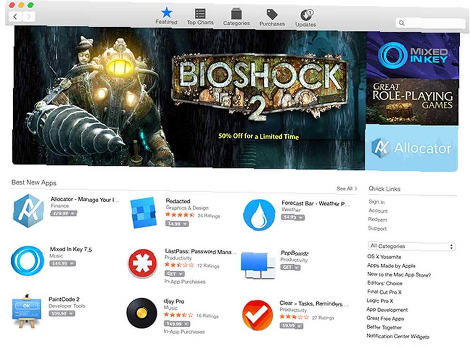Open PopBoardz GET button dropdown
Screen dimensions: 470x346
[x=290, y=267]
